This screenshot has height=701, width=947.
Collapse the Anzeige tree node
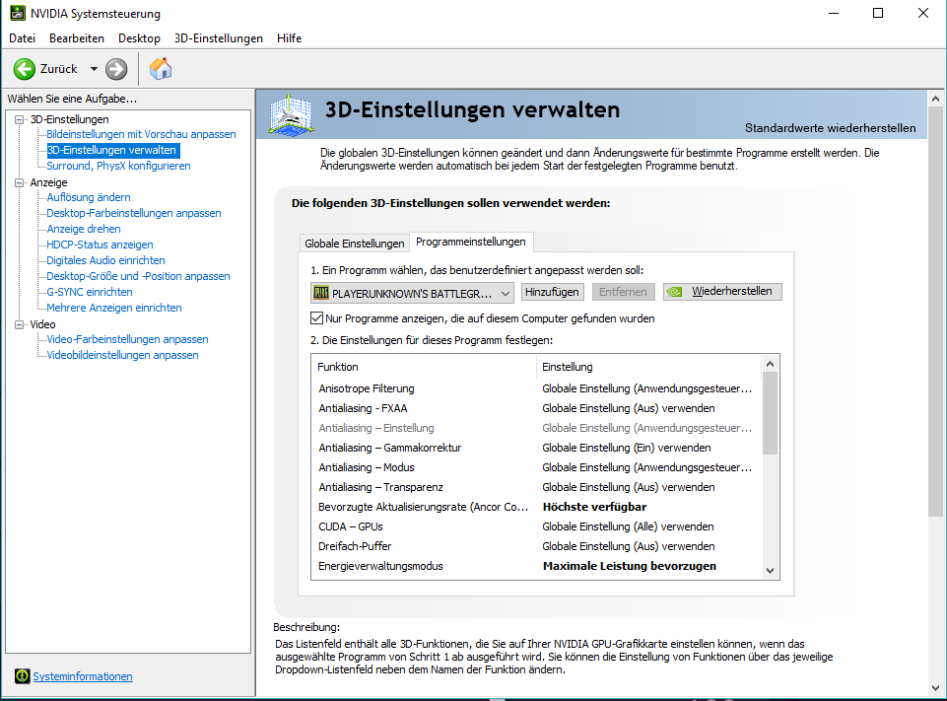pos(20,182)
